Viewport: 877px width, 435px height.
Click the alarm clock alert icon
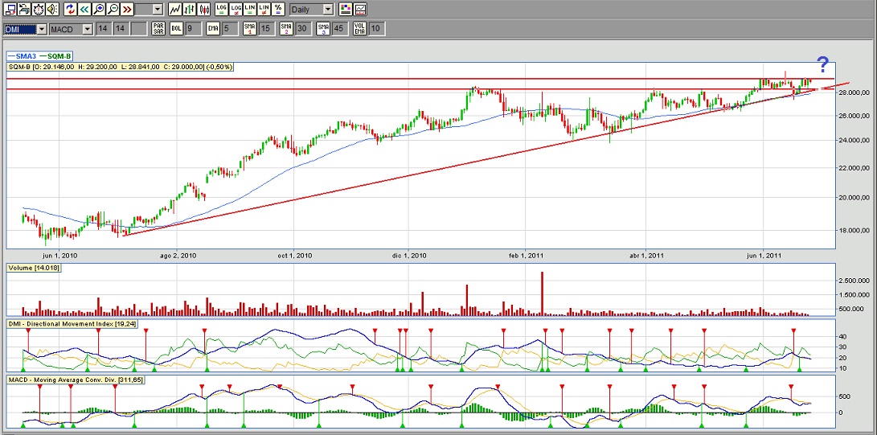coord(38,10)
